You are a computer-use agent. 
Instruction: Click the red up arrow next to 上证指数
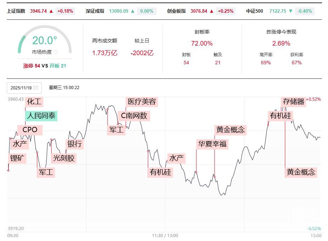click(x=51, y=11)
